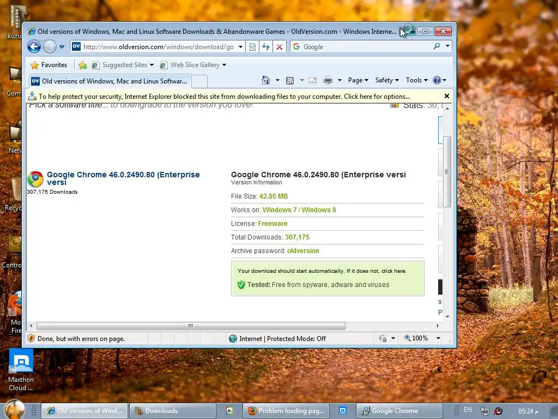558x419 pixels.
Task: Click the network tray icon
Action: point(484,411)
